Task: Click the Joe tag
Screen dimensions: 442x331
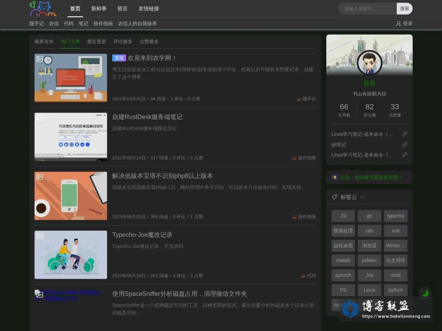Action: pyautogui.click(x=369, y=275)
